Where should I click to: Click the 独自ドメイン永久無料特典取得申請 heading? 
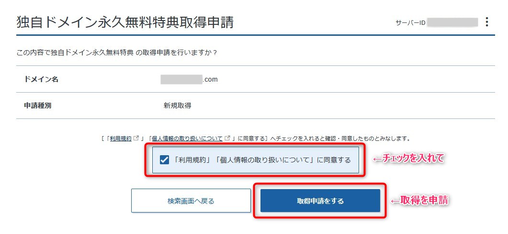tap(125, 22)
